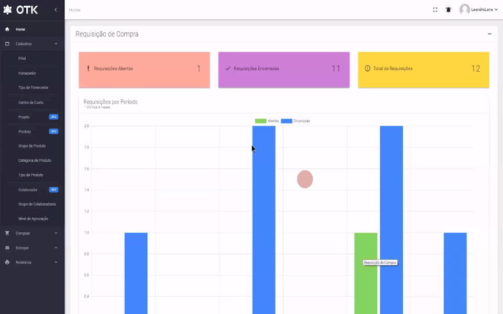Image resolution: width=503 pixels, height=314 pixels.
Task: Open Produto in the sidebar
Action: pos(25,131)
